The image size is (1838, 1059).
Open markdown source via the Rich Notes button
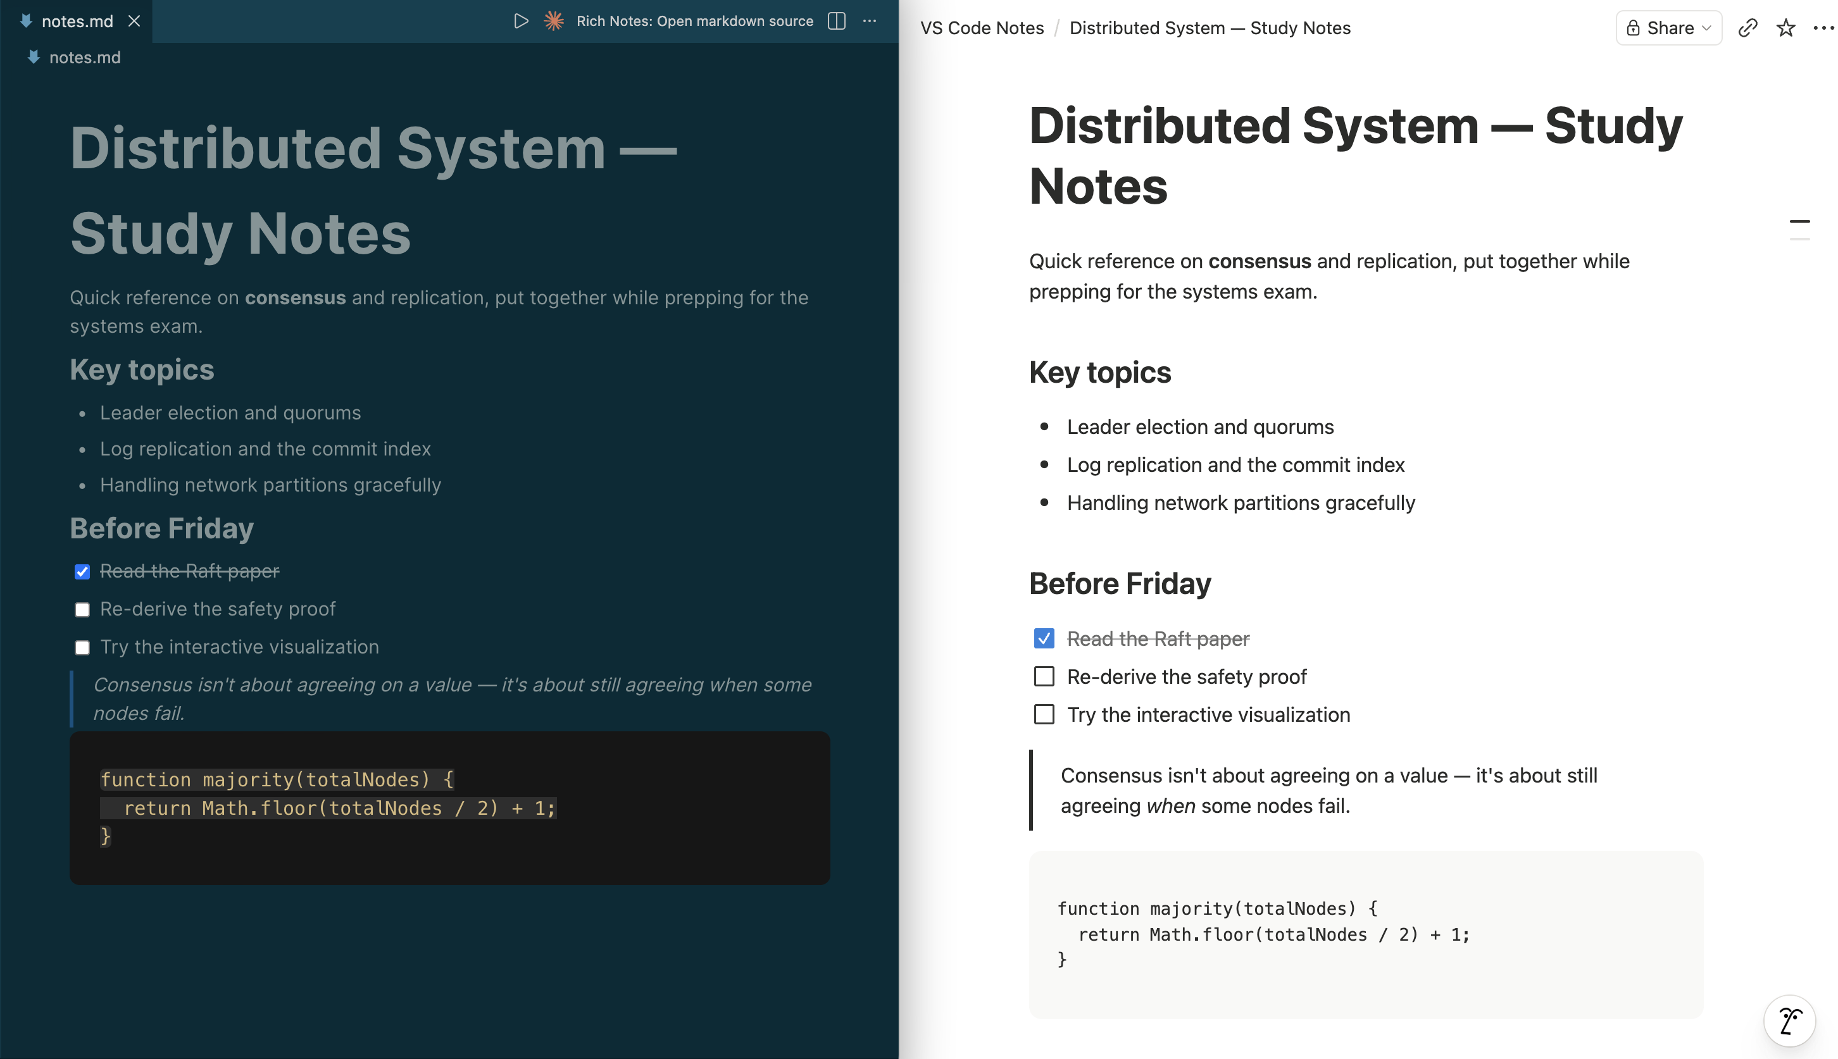click(694, 21)
